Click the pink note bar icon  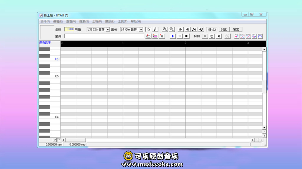(155, 36)
